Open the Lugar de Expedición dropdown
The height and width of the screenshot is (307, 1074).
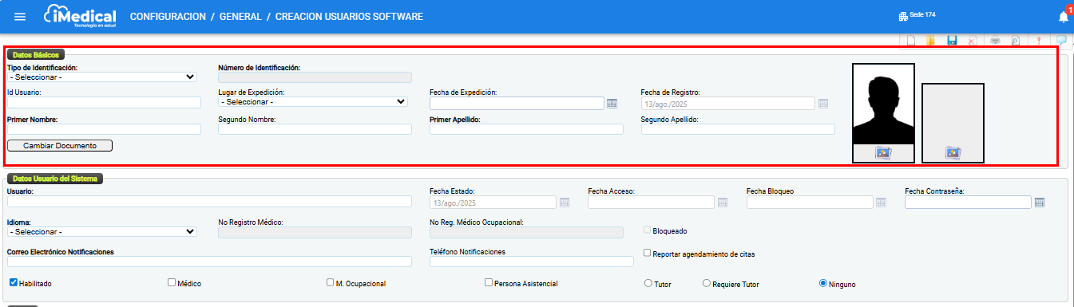pyautogui.click(x=313, y=102)
